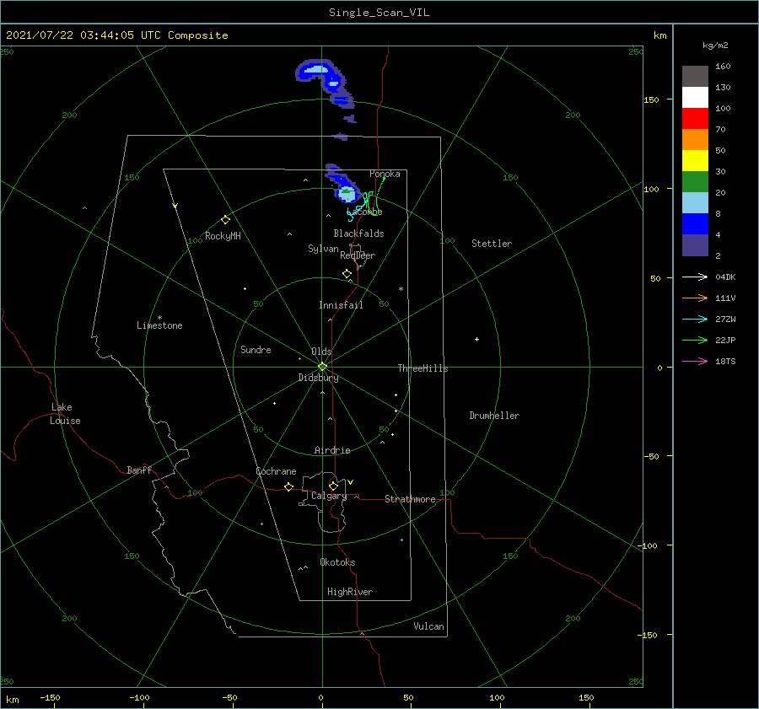The image size is (759, 709).
Task: Click the white plus marker south of Stettler
Action: pos(476,339)
